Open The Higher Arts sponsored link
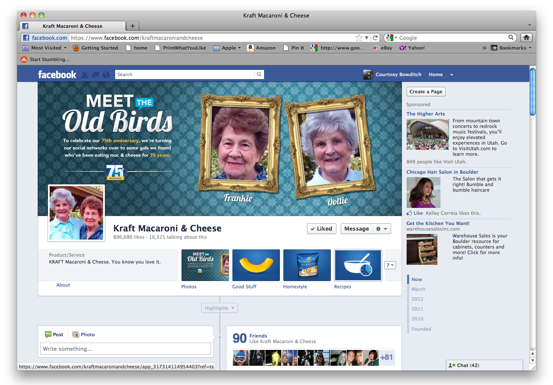Screen dimensions: 553x385 point(425,114)
